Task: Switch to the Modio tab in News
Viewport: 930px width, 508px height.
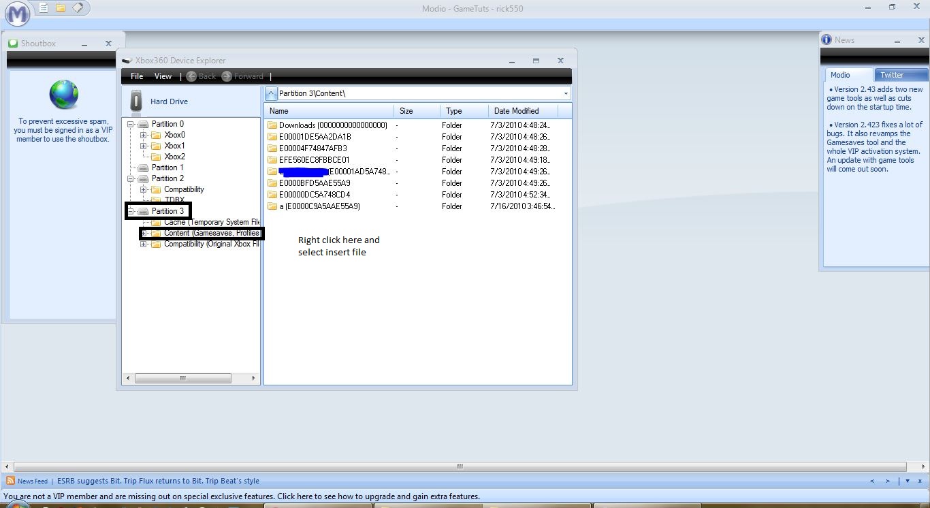Action: point(849,75)
